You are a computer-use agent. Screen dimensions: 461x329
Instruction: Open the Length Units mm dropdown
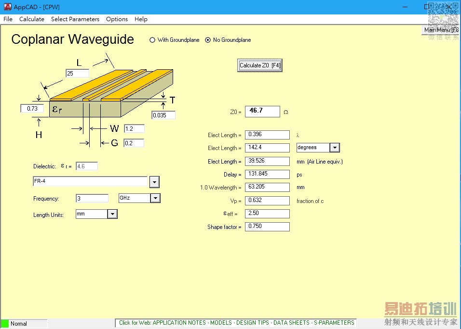(112, 214)
